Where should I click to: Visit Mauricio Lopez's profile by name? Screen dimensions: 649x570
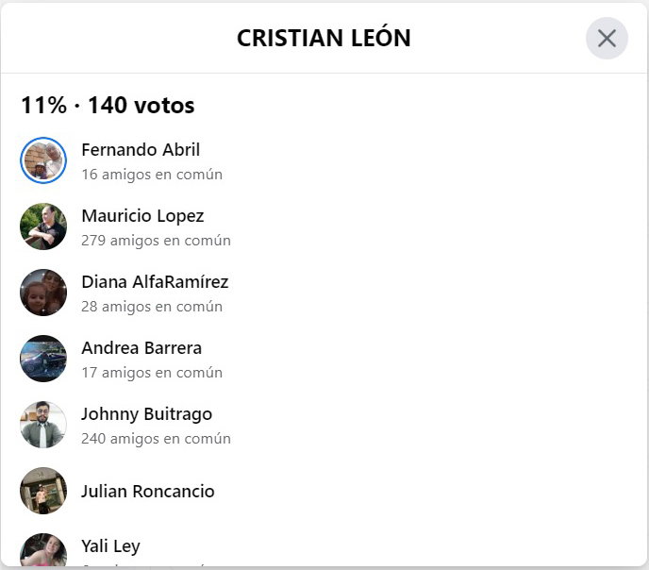pos(142,215)
